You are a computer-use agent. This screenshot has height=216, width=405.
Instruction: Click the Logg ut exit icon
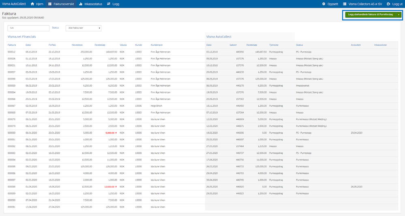[x=388, y=4]
